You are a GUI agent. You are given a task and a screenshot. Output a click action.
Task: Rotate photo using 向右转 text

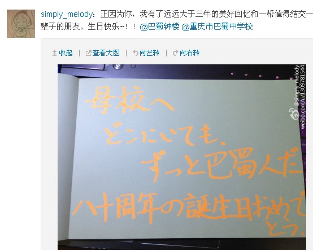[x=189, y=53]
